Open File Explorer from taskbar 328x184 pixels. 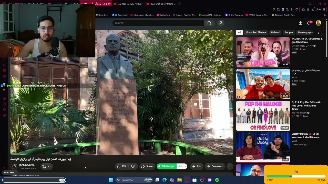tap(179, 180)
